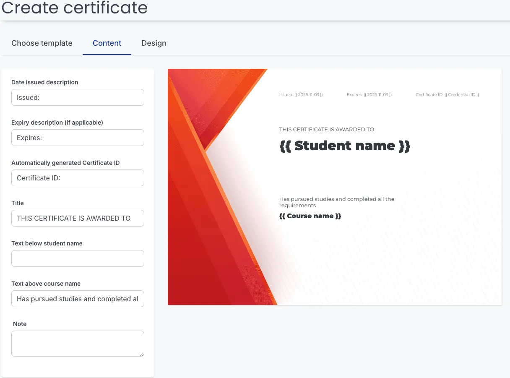Click the Title input field
Image resolution: width=510 pixels, height=378 pixels.
pos(78,218)
